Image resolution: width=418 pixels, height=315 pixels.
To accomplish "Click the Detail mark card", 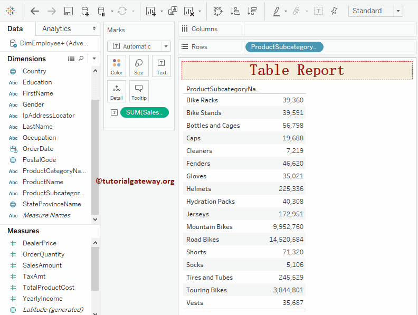I will click(117, 91).
